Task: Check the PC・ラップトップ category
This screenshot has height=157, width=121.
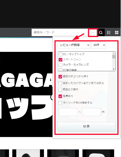Action: [x=60, y=54]
